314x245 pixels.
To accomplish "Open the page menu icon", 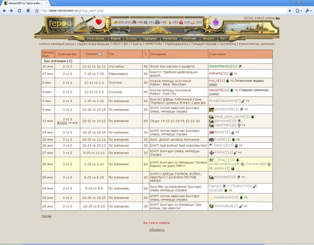I will (299, 10).
